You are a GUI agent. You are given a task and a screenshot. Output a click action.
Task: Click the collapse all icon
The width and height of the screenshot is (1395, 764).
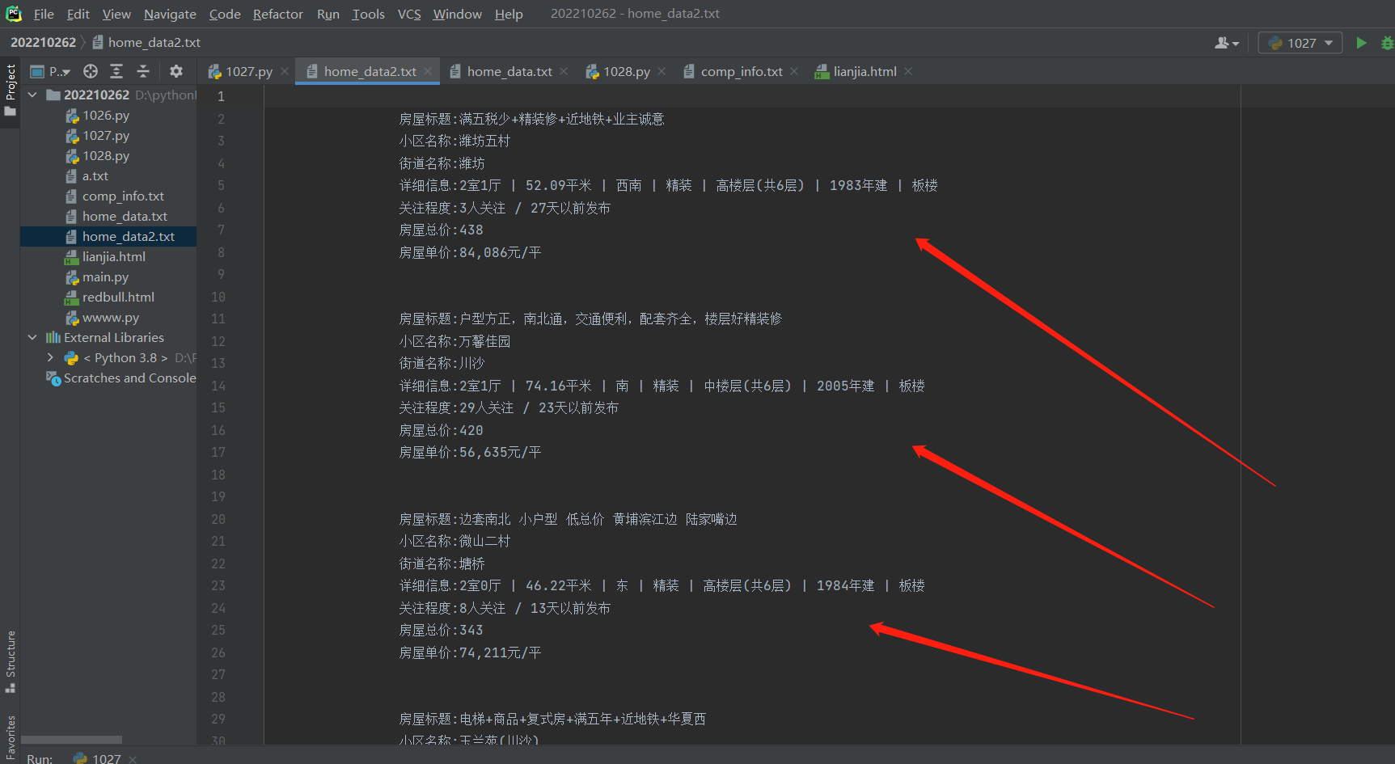[143, 71]
